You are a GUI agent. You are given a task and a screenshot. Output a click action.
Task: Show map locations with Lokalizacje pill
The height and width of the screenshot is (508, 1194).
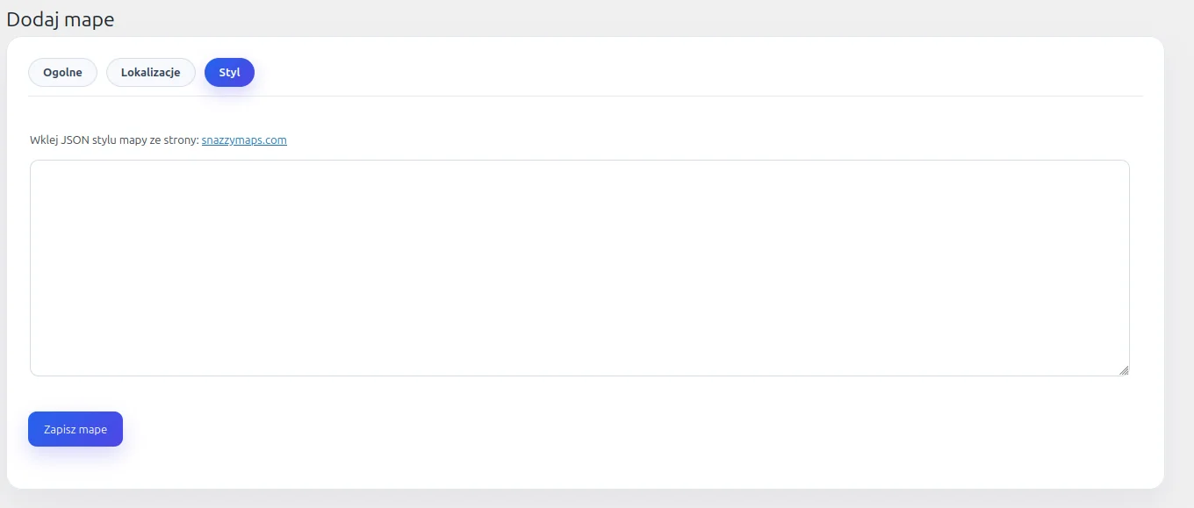(x=150, y=73)
